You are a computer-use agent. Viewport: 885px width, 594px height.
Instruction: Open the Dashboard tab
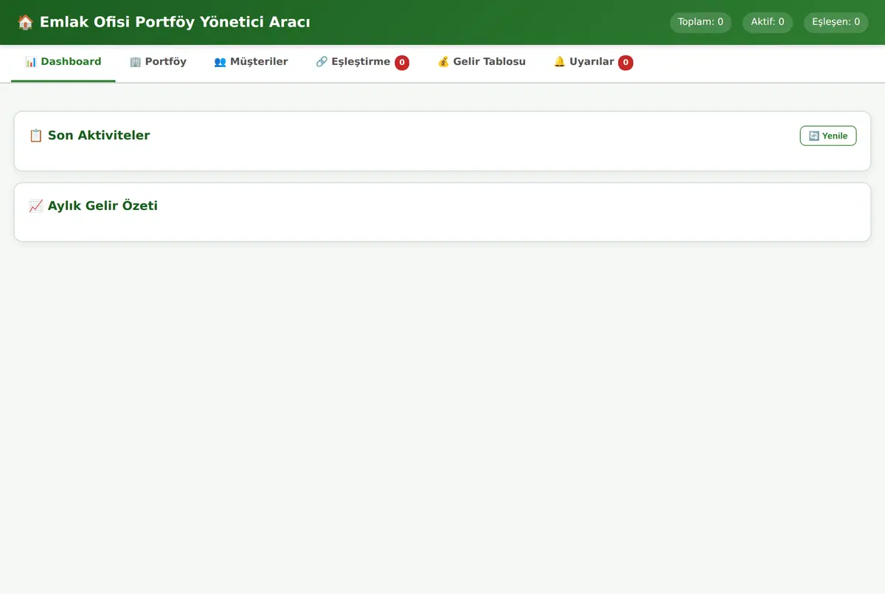(x=63, y=62)
